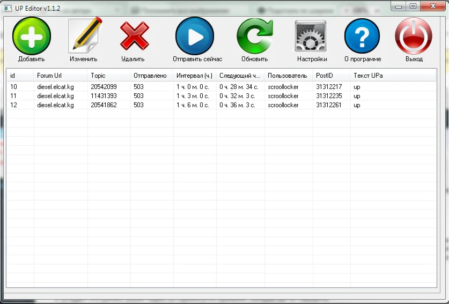Click diesel.elcat.kg in row 10

[55, 87]
